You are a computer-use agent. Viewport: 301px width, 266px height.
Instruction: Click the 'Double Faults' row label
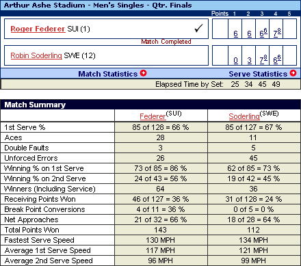click(x=27, y=148)
